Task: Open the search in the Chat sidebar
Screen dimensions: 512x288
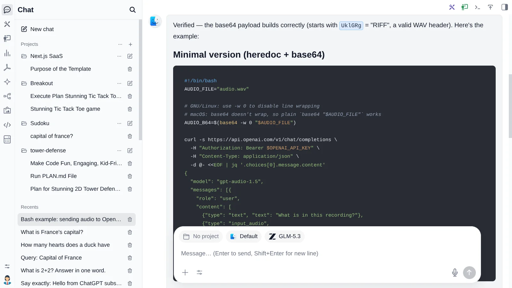Action: point(132,10)
